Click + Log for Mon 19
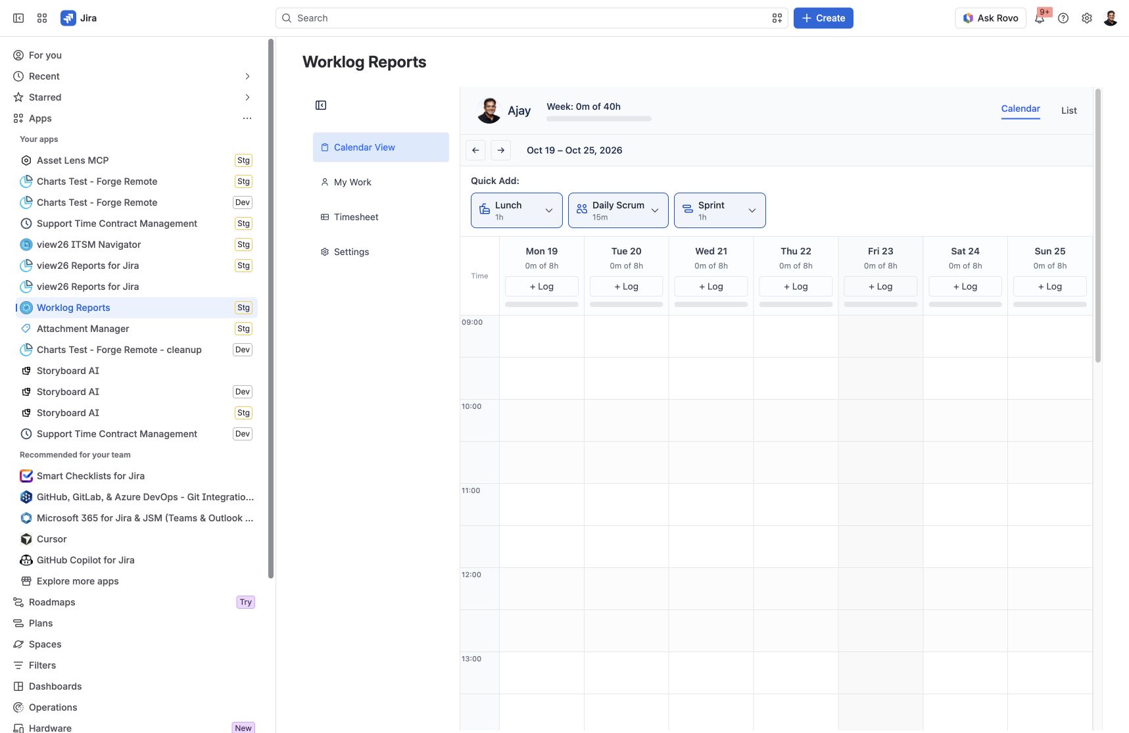Viewport: 1129px width, 733px height. [542, 287]
